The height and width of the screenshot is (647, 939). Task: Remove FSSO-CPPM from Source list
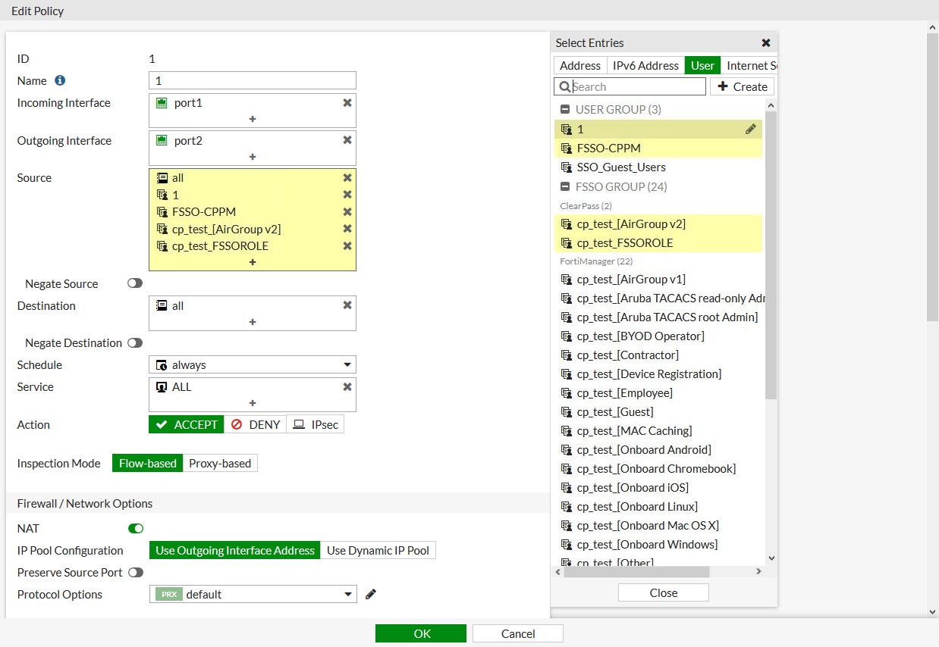(x=347, y=212)
